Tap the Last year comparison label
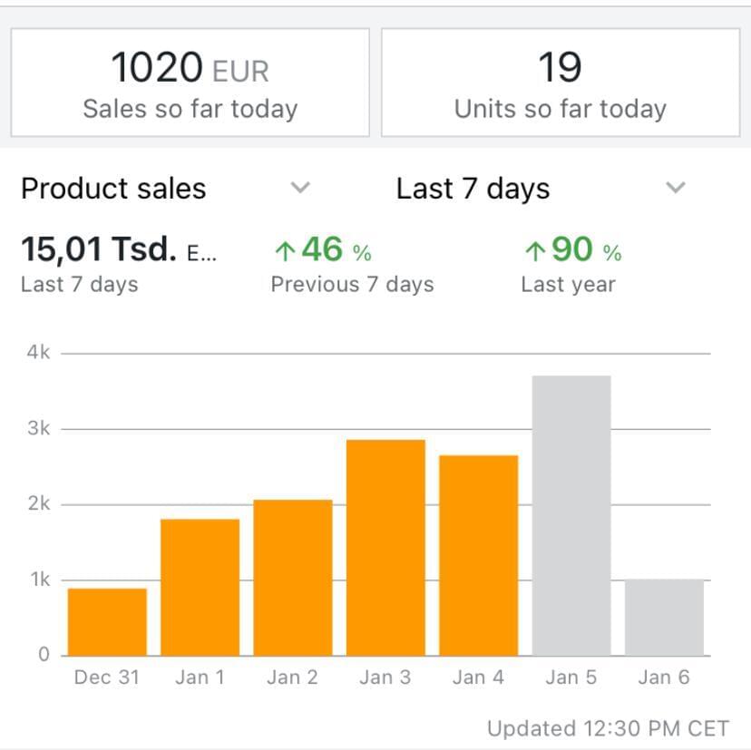This screenshot has width=751, height=750. pyautogui.click(x=568, y=284)
